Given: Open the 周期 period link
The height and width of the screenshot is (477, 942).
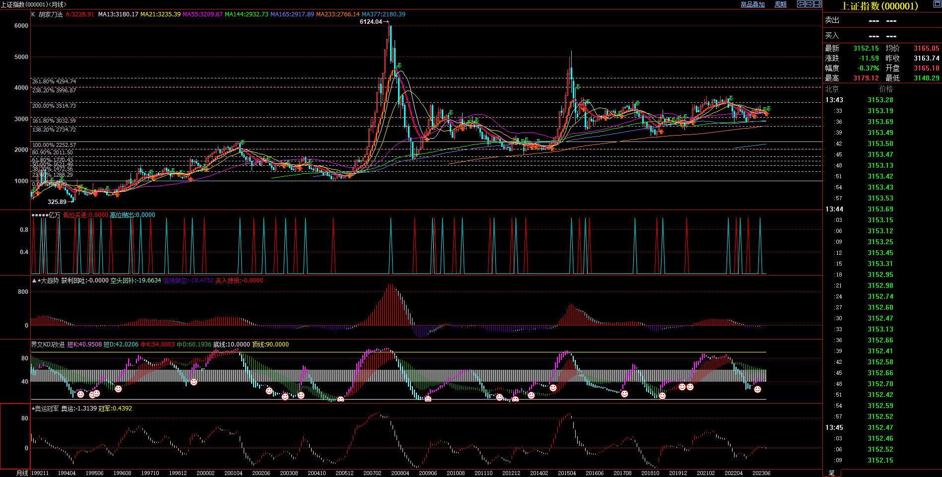Looking at the screenshot, I should coord(781,4).
